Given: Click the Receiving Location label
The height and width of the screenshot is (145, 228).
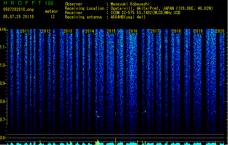Looking at the screenshot, I should [x=84, y=8].
